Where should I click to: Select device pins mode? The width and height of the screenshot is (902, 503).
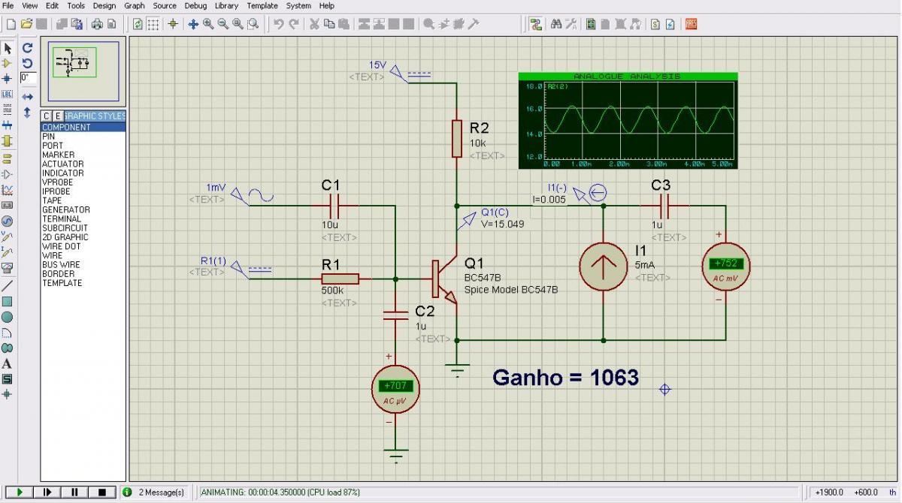(8, 174)
